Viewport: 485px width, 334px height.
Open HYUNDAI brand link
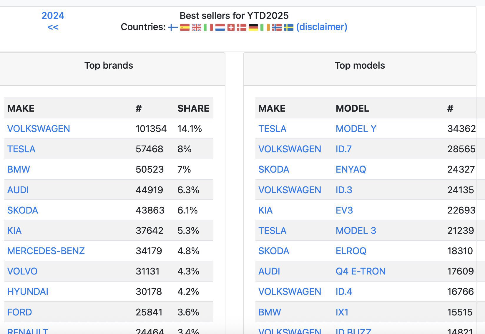click(x=28, y=292)
